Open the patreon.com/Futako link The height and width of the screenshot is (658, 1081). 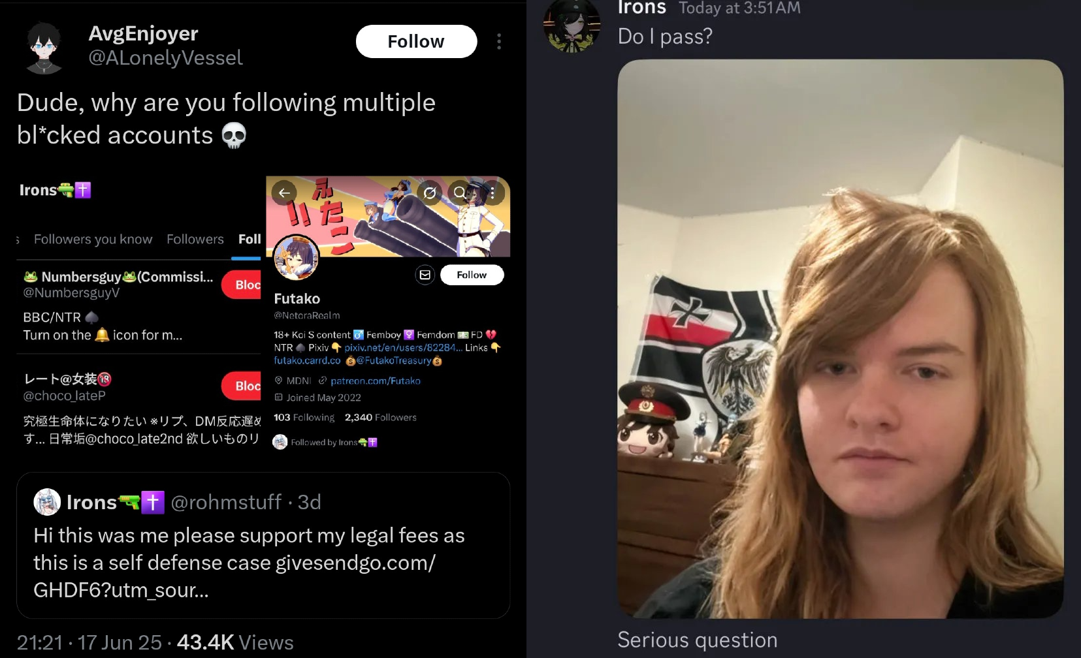pos(376,381)
